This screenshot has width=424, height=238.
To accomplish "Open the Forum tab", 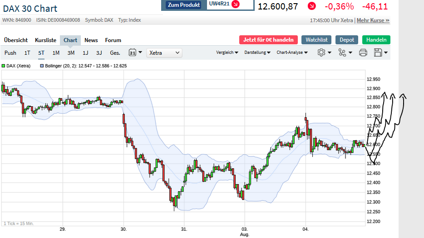I will [113, 40].
